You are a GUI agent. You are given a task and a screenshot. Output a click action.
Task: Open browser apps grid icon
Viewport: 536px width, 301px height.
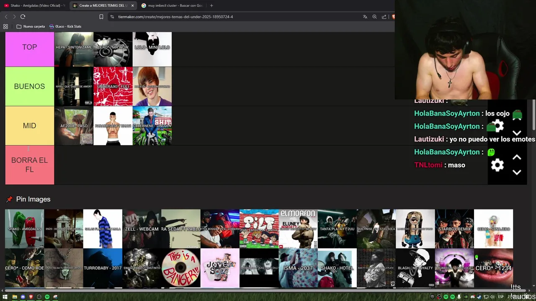(x=5, y=26)
